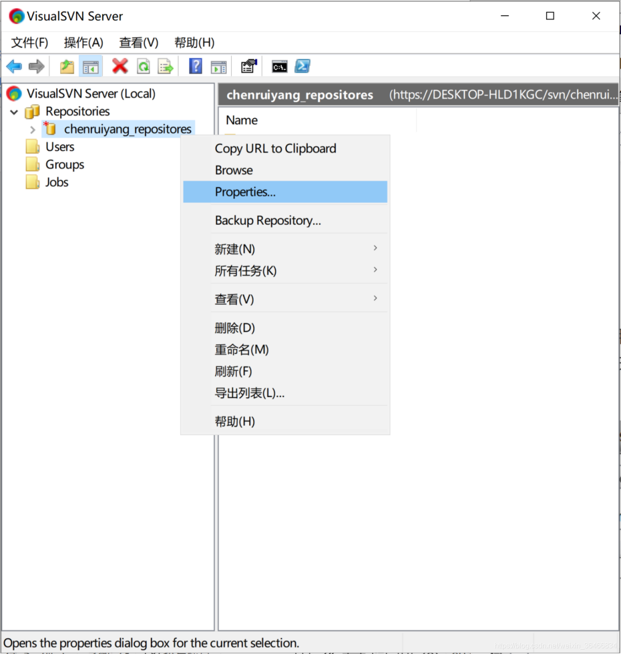Click the blue question mark Help icon
The width and height of the screenshot is (621, 654).
tap(195, 66)
